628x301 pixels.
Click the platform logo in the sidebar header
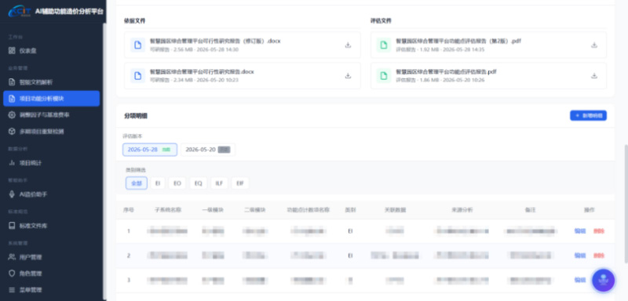click(19, 11)
